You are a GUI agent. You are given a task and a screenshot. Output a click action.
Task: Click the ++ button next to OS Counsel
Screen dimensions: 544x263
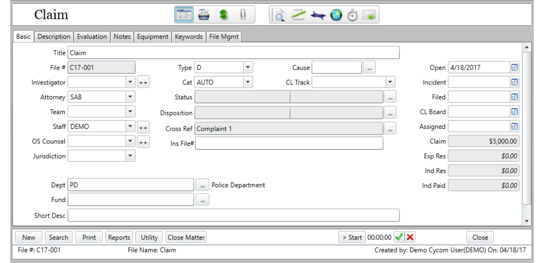click(x=143, y=142)
